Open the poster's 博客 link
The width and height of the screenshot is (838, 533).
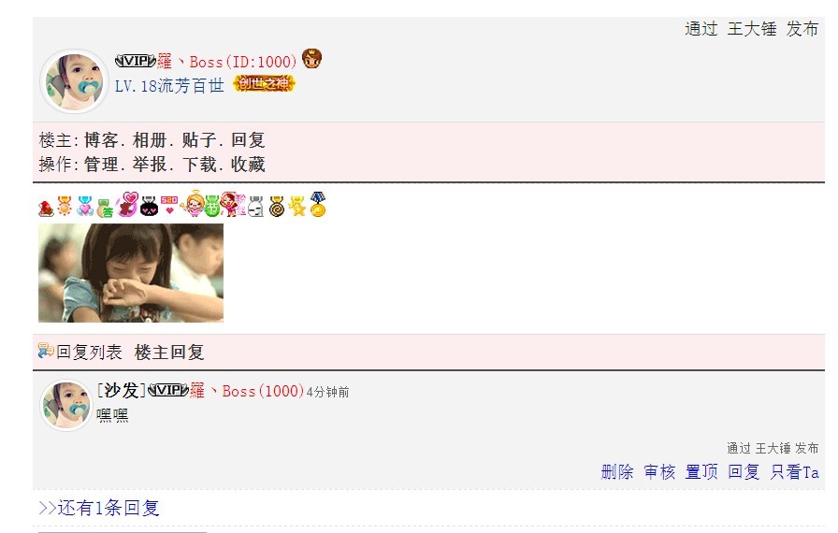pyautogui.click(x=101, y=140)
